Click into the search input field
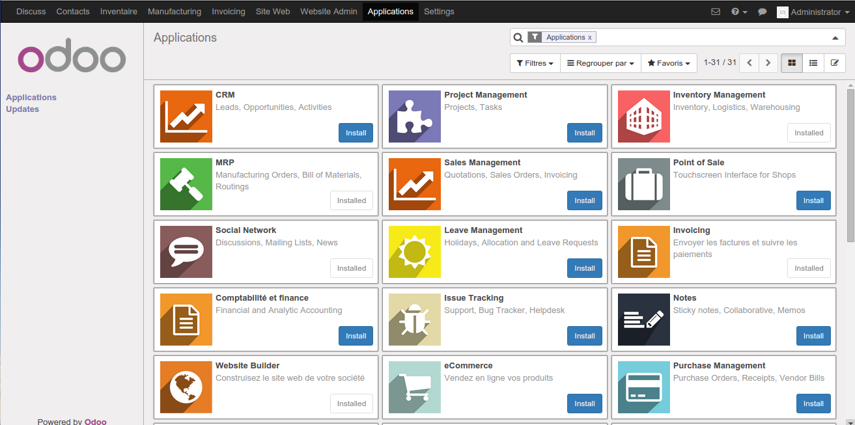The width and height of the screenshot is (855, 425). tap(712, 38)
